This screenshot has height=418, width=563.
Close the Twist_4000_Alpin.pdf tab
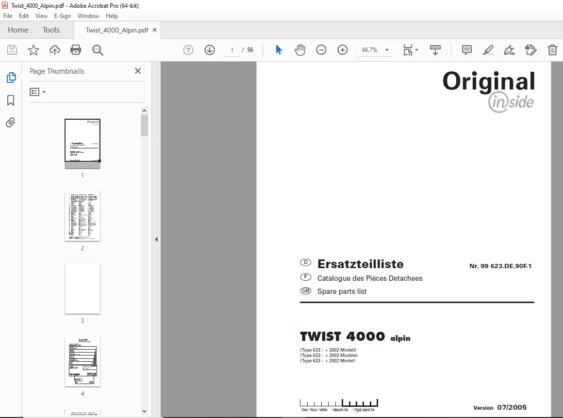coord(155,30)
